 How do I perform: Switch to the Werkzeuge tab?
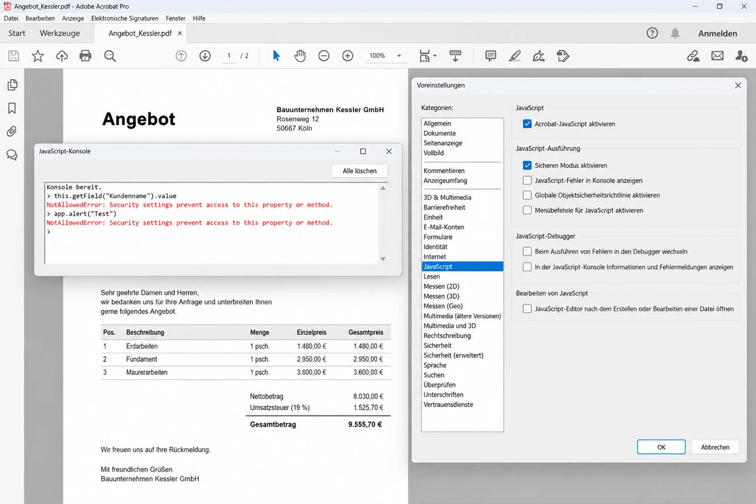pyautogui.click(x=60, y=33)
